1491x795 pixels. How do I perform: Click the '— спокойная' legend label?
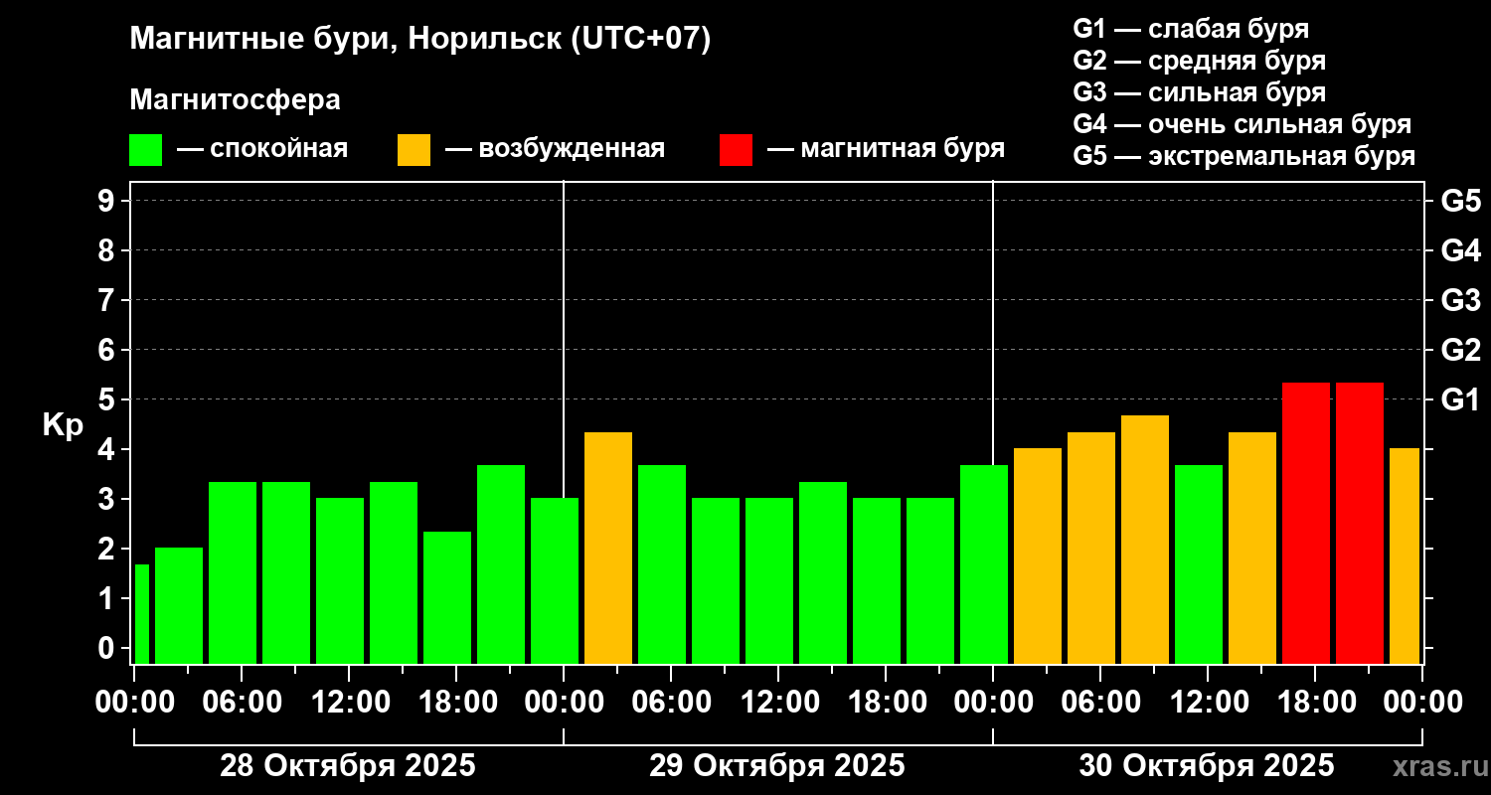262,149
